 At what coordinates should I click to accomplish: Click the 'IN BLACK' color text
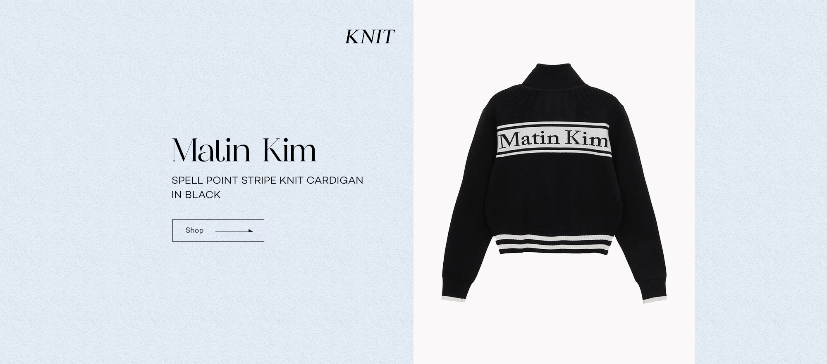196,195
